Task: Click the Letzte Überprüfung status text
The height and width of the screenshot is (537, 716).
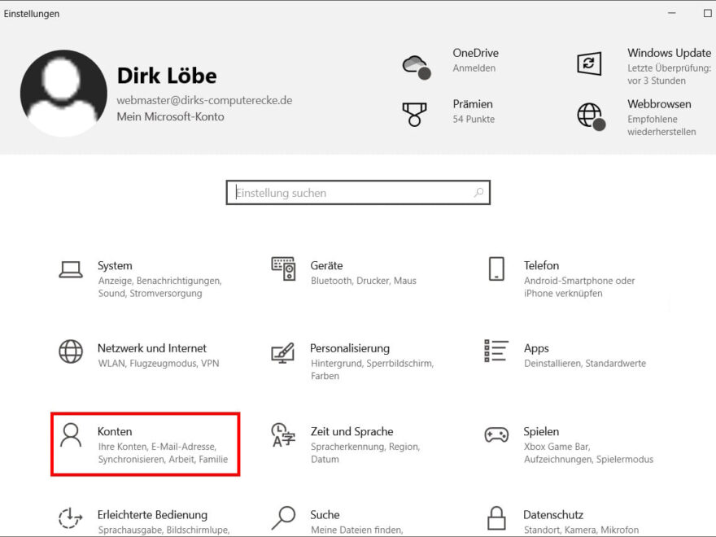Action: pos(669,74)
